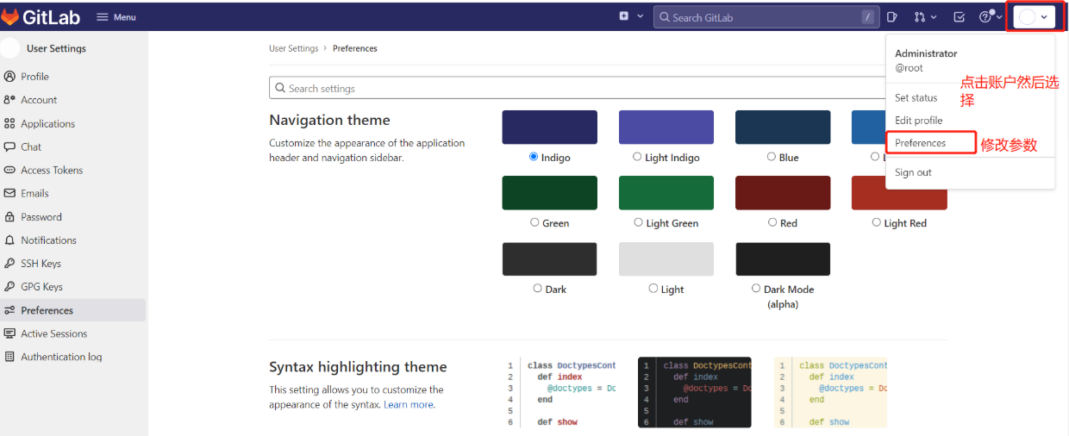Choose the Green navigation theme radio
The height and width of the screenshot is (436, 1069).
(x=534, y=222)
